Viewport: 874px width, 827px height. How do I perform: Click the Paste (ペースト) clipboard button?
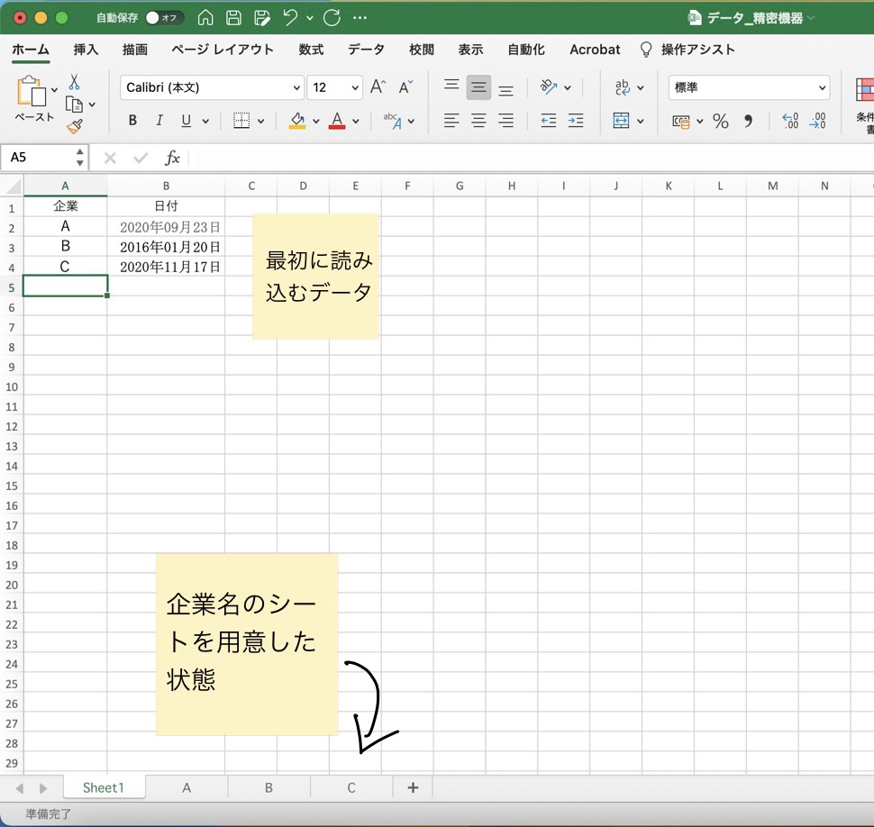pos(32,91)
